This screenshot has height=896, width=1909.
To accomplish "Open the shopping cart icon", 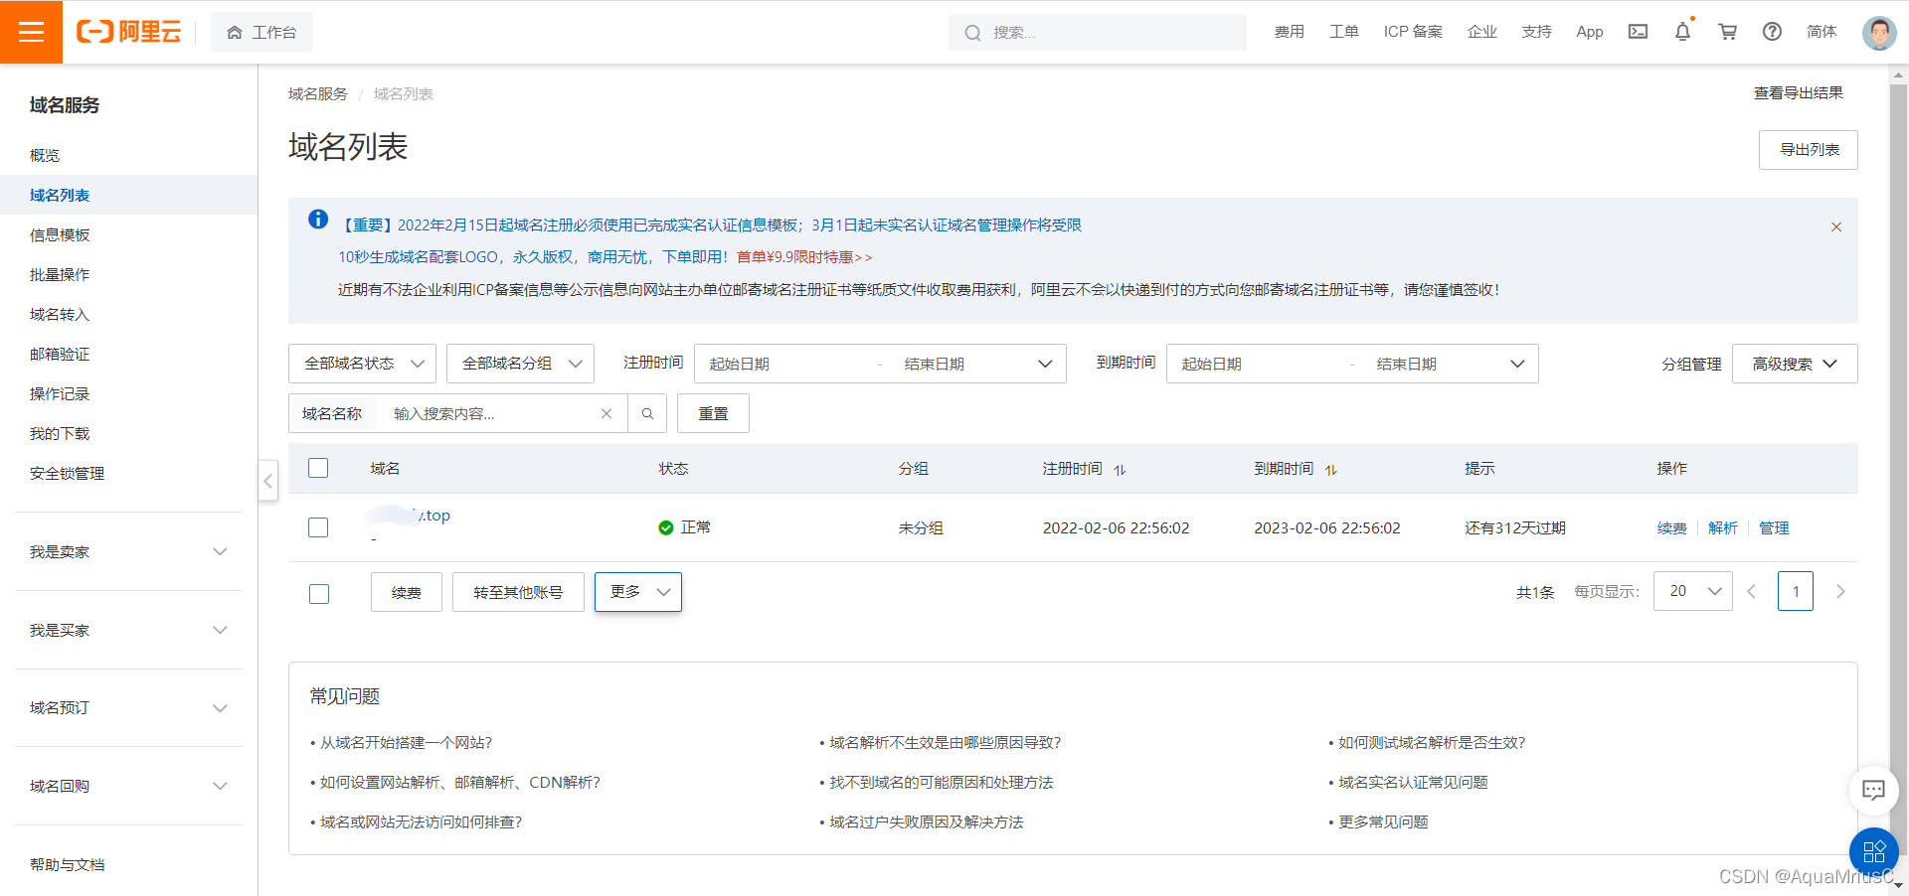I will coord(1727,32).
